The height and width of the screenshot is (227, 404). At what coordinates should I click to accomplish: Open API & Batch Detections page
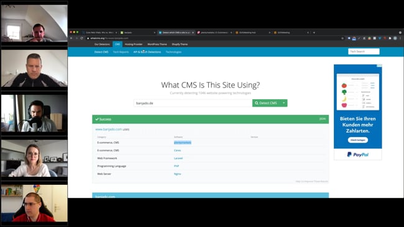[147, 52]
